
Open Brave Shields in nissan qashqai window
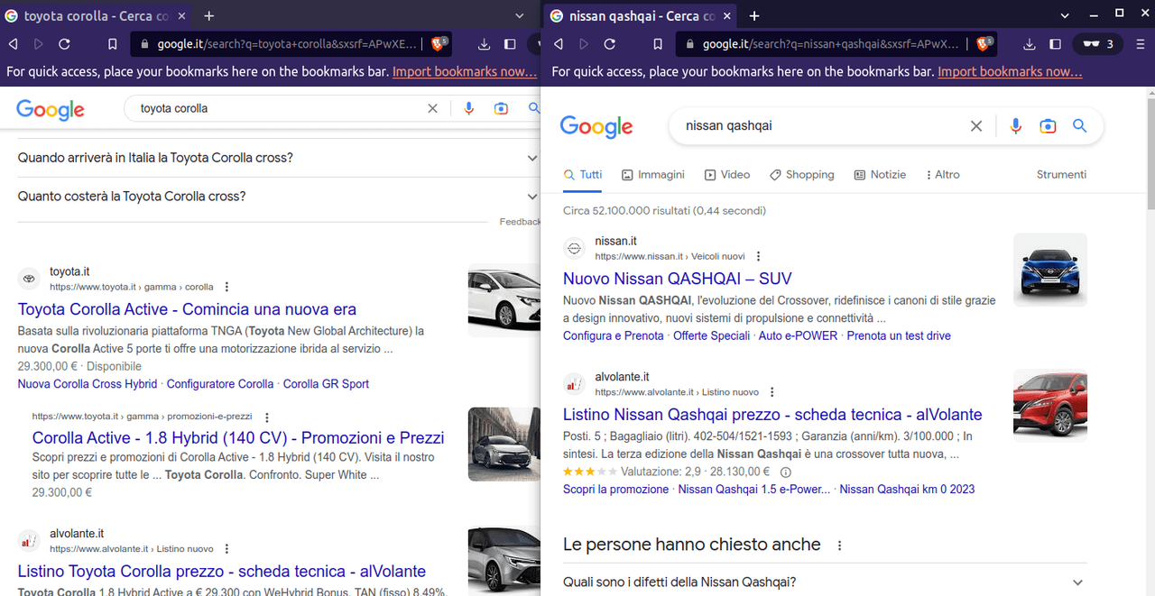pyautogui.click(x=984, y=43)
